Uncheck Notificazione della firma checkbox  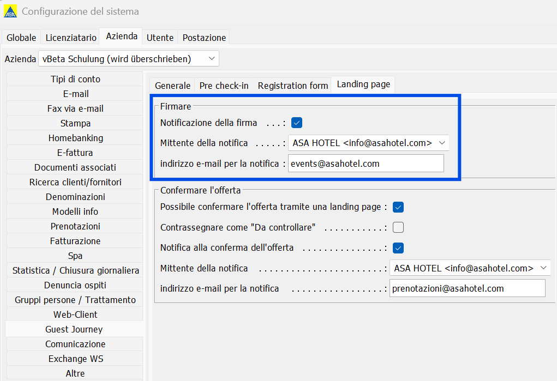pyautogui.click(x=297, y=123)
